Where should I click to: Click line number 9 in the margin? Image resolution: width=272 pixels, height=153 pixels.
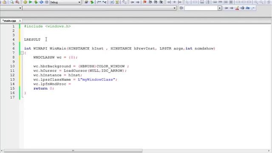14,62
